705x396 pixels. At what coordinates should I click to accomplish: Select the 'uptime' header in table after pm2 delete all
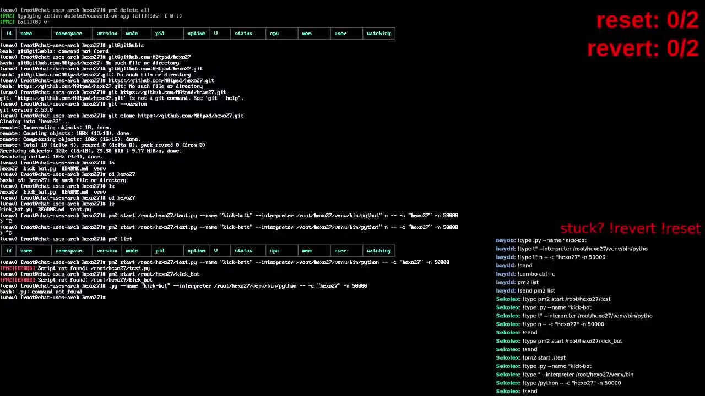pos(196,34)
